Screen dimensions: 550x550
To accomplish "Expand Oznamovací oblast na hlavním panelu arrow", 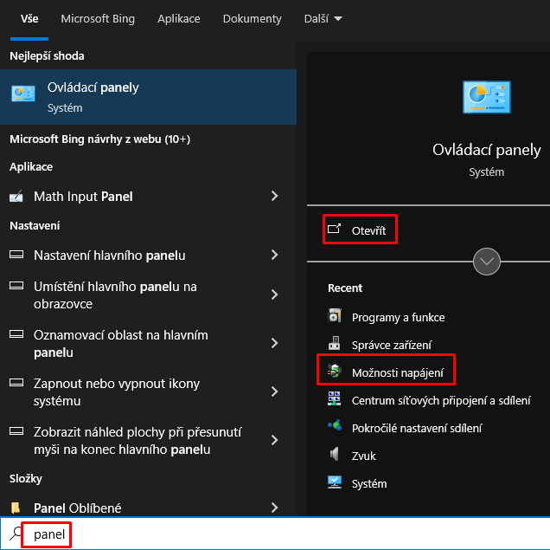I will [x=275, y=343].
